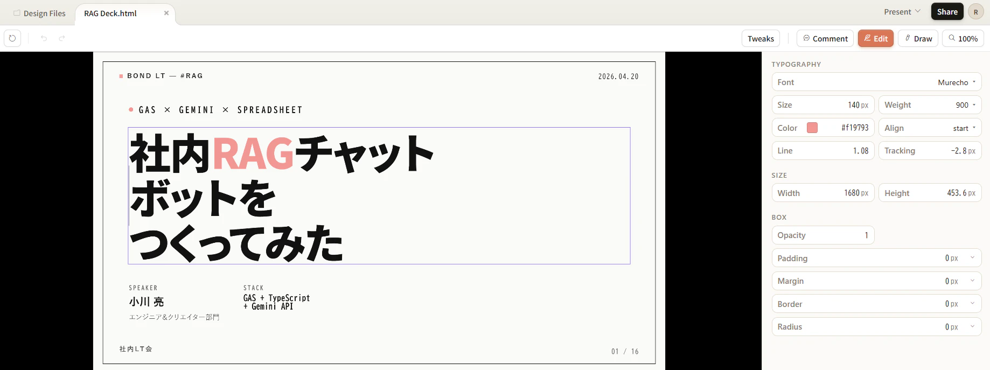Viewport: 990px width, 370px height.
Task: Open the Design Files tab
Action: (x=39, y=13)
